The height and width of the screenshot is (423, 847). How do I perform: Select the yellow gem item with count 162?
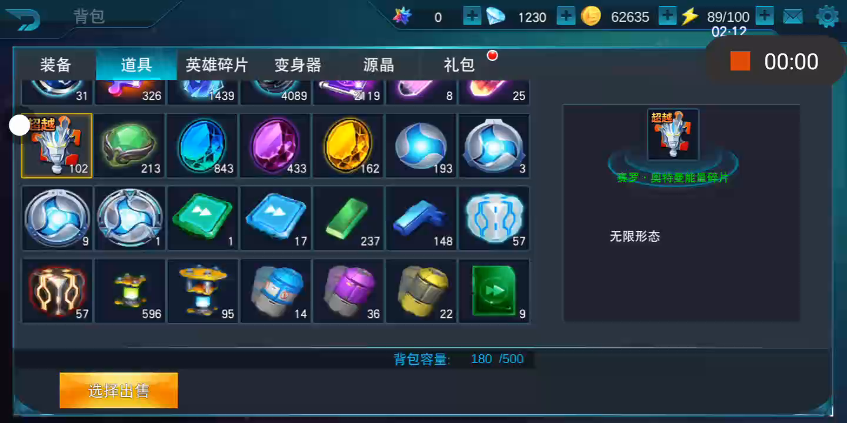[348, 146]
